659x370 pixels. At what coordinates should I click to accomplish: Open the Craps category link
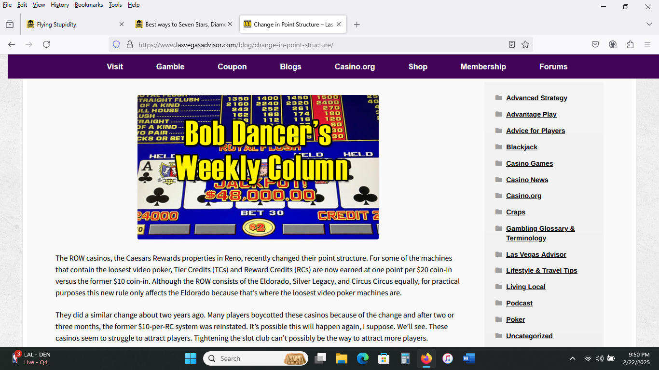point(516,212)
